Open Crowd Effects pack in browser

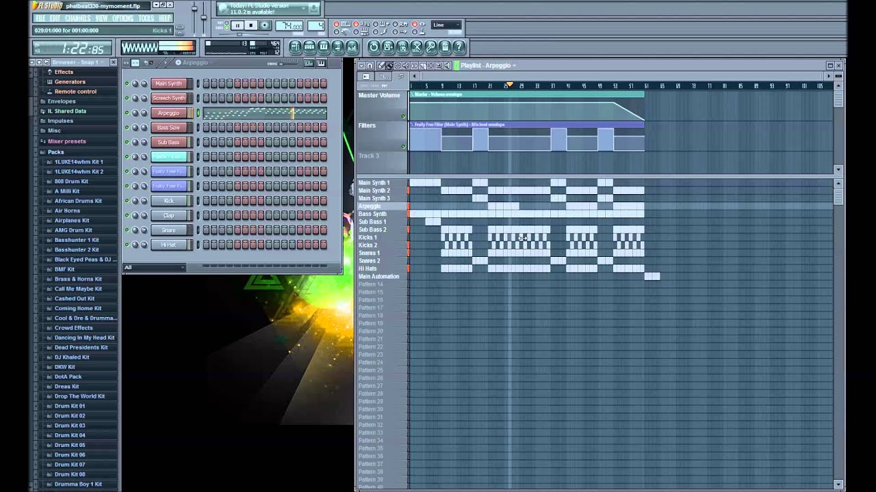(73, 328)
